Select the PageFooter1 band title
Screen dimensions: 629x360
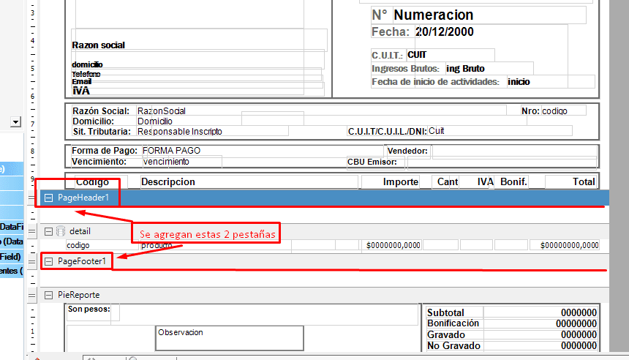(82, 261)
